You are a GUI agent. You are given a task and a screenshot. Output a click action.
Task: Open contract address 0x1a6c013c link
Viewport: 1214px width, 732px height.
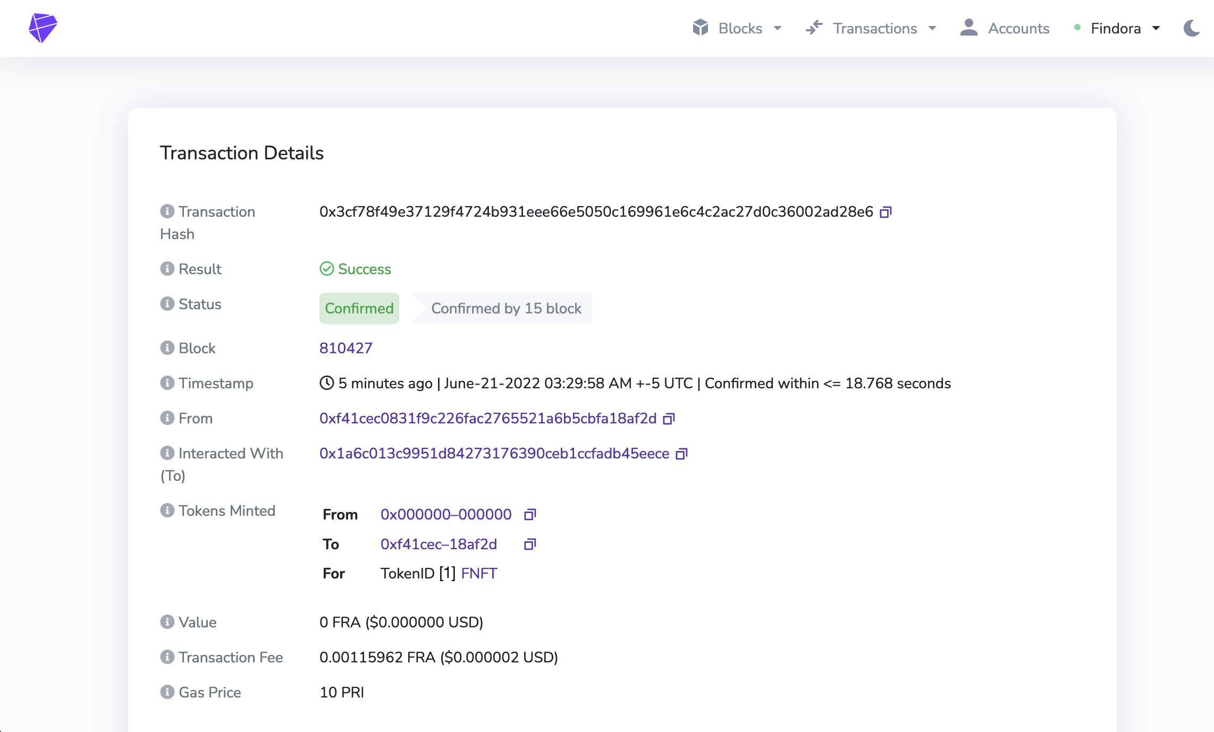(494, 454)
